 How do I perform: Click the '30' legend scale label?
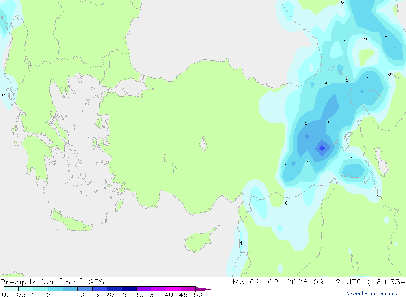(139, 295)
